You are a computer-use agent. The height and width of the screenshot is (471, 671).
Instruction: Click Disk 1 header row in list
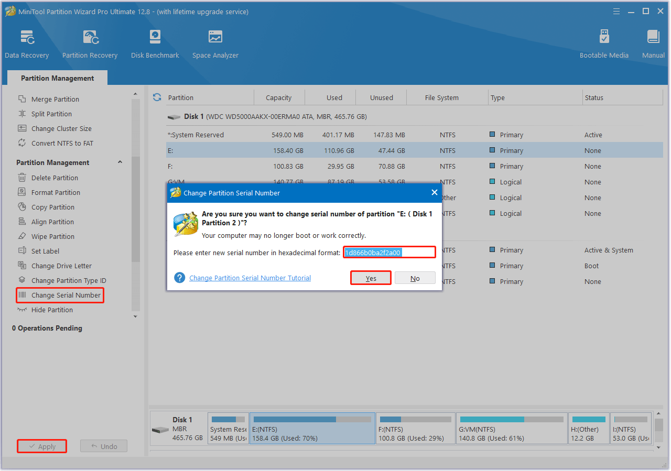pos(414,116)
